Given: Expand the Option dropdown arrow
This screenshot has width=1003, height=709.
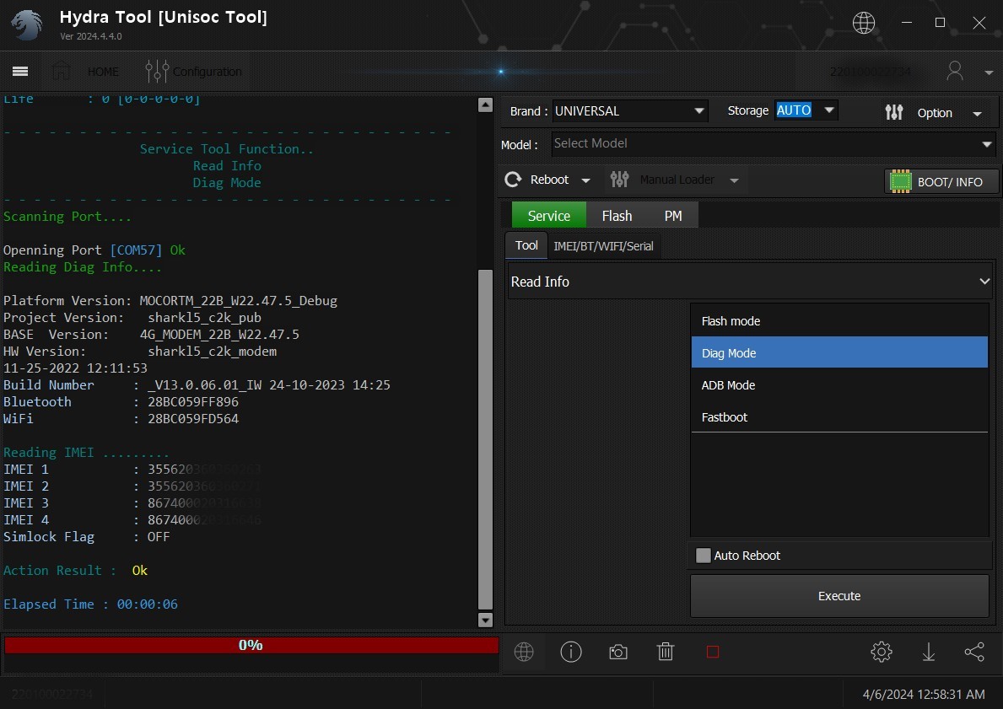Looking at the screenshot, I should tap(977, 114).
